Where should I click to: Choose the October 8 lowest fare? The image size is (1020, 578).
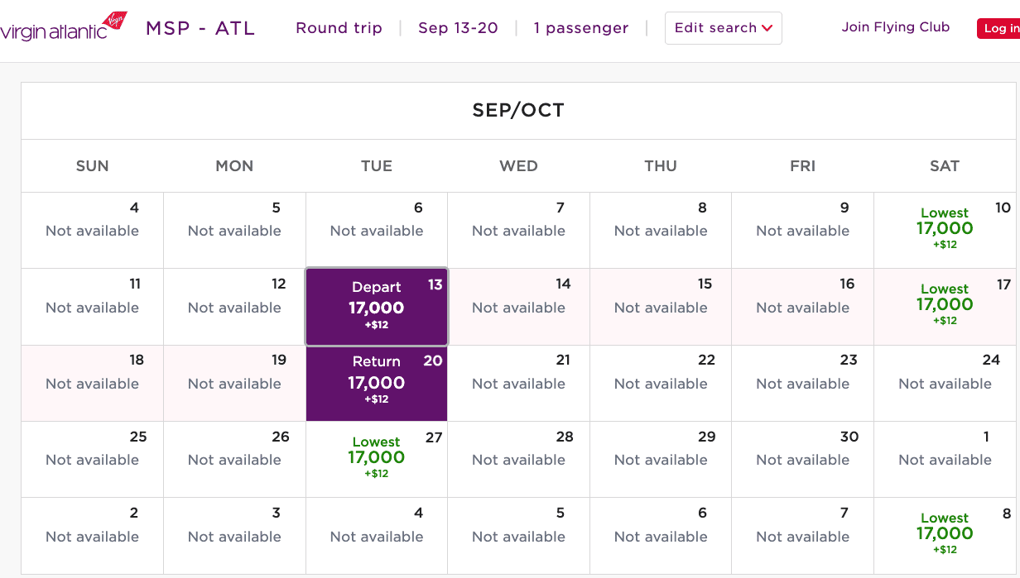pyautogui.click(x=944, y=535)
